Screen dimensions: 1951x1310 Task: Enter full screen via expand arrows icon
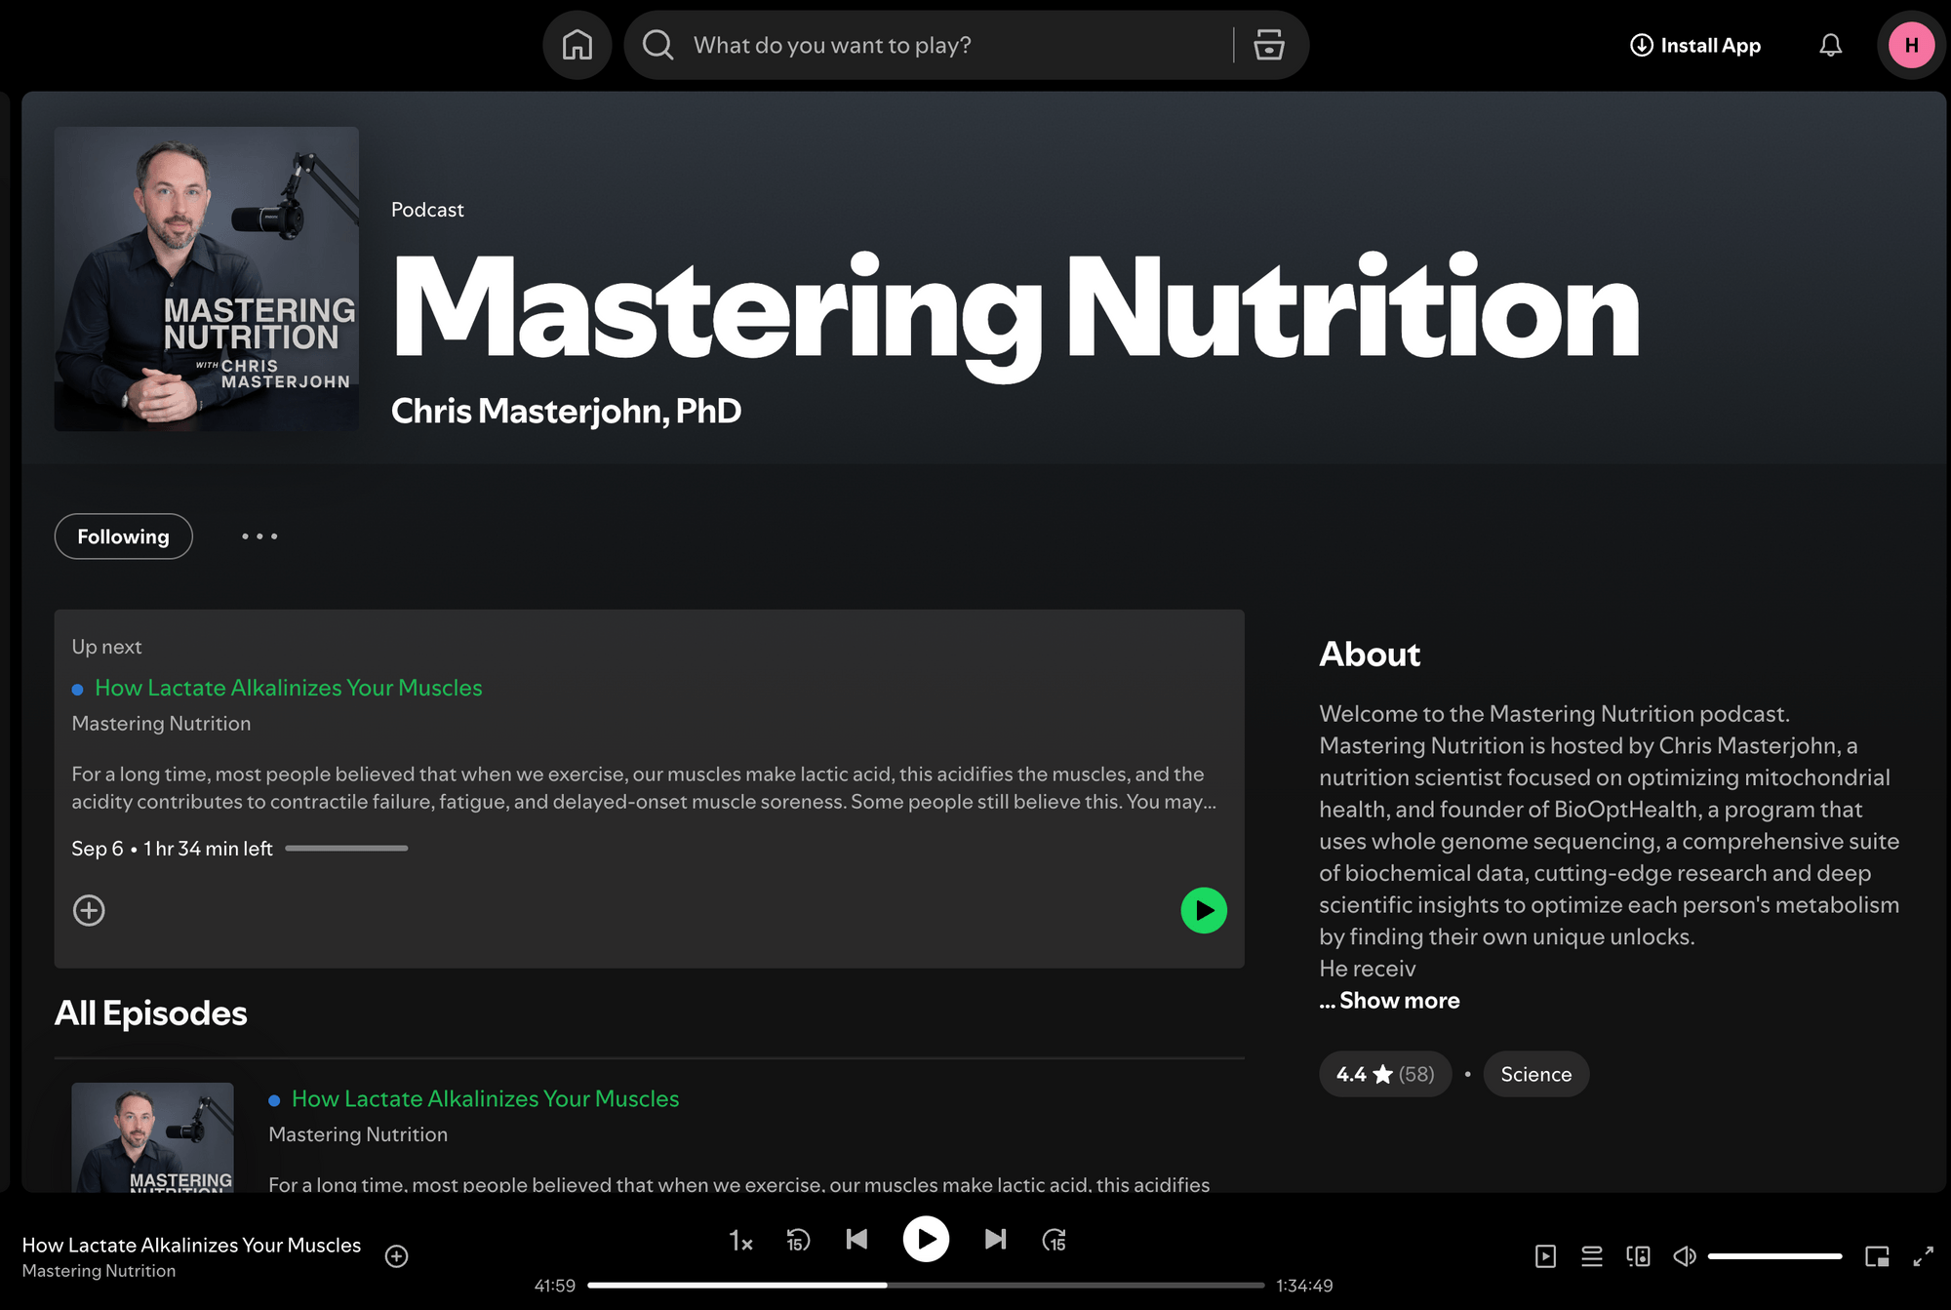1923,1256
